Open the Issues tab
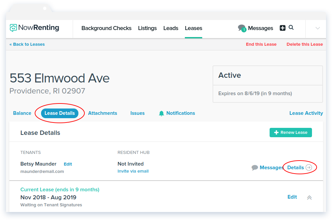 (x=137, y=113)
